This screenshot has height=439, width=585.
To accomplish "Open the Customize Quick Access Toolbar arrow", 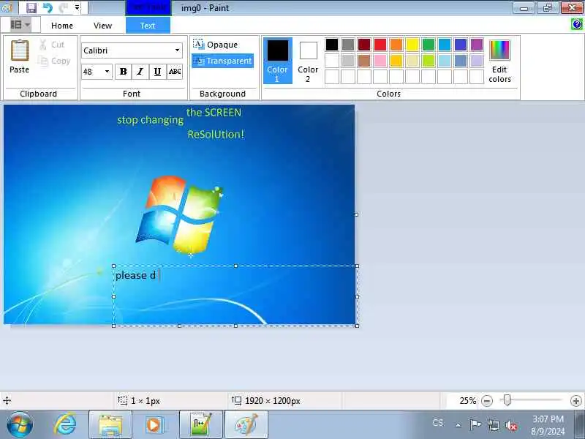I will (77, 7).
